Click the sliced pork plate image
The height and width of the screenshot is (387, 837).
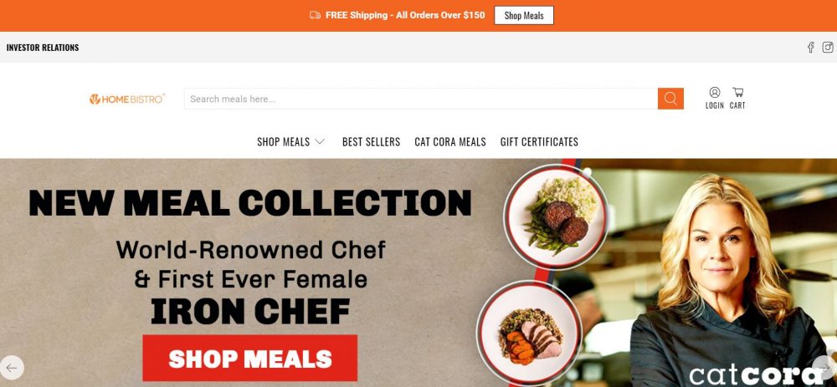(x=528, y=335)
